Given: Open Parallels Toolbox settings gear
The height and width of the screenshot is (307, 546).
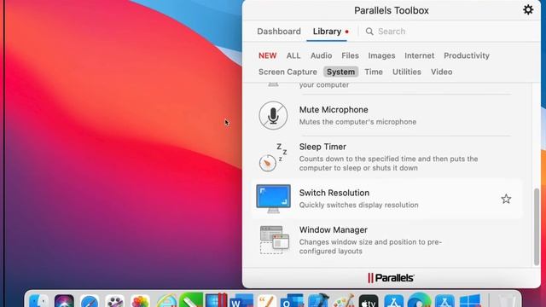Looking at the screenshot, I should (x=528, y=9).
